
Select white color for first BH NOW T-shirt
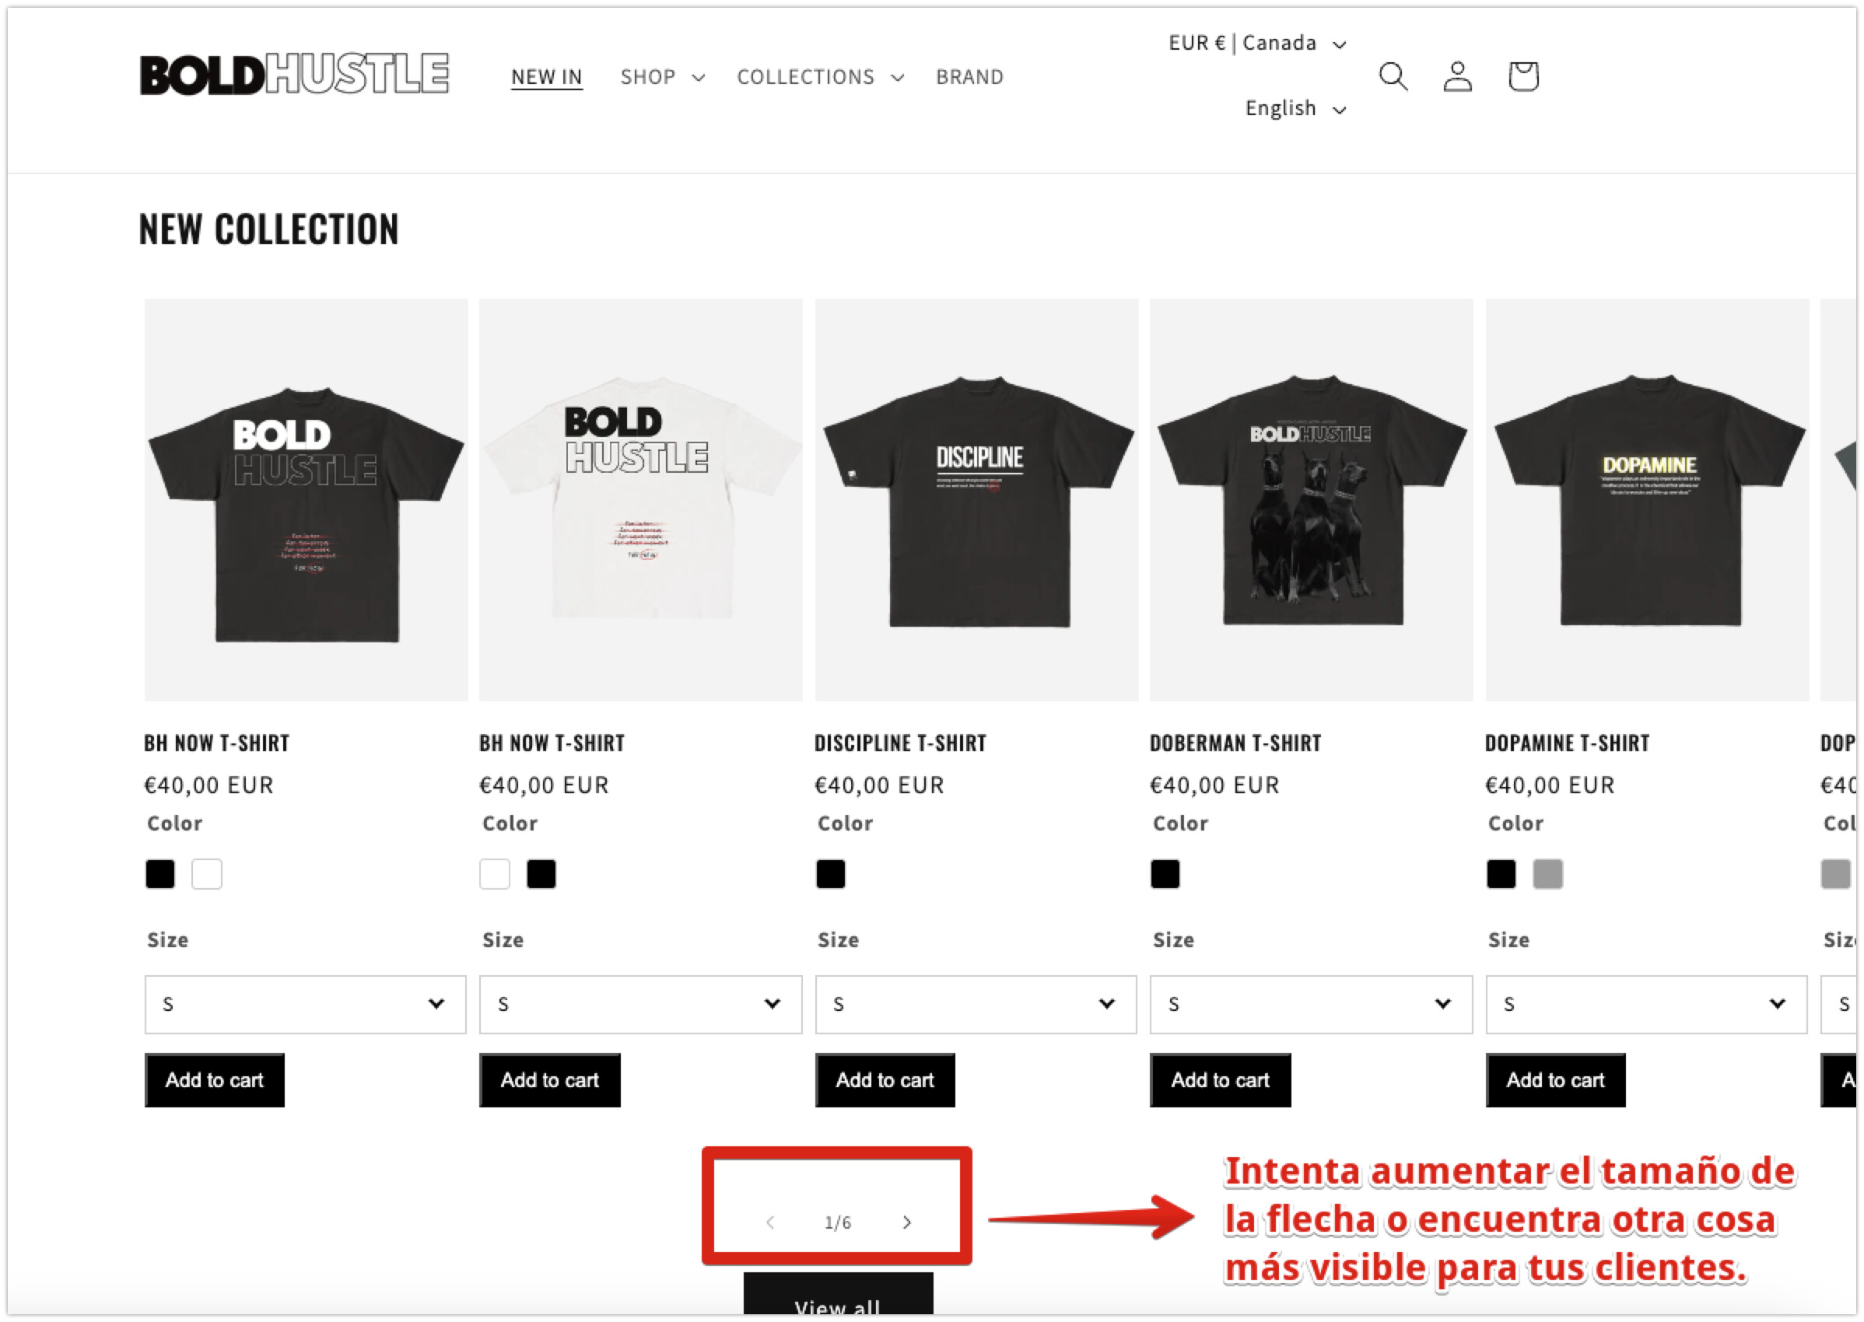[x=207, y=874]
